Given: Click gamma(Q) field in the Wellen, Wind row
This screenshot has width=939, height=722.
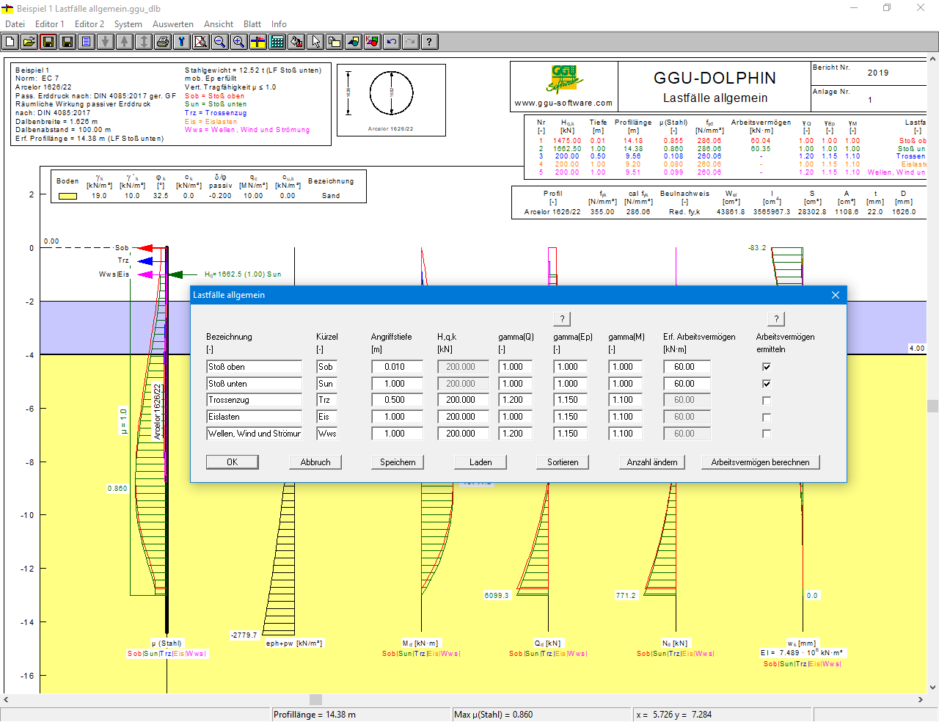Looking at the screenshot, I should pyautogui.click(x=516, y=434).
